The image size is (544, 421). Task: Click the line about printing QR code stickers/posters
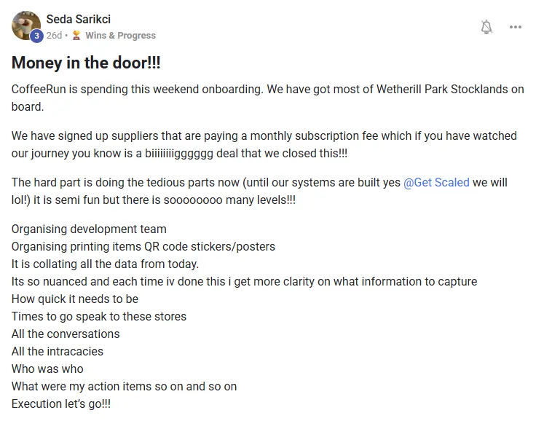click(x=143, y=246)
